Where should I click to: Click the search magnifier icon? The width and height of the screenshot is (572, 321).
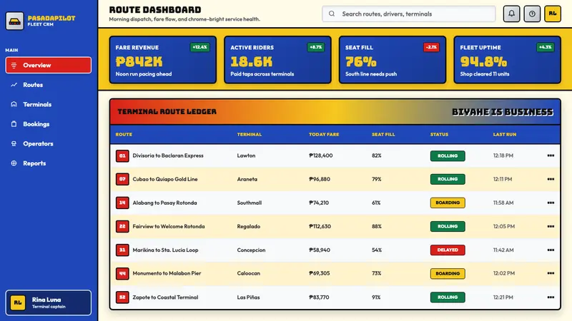[332, 14]
